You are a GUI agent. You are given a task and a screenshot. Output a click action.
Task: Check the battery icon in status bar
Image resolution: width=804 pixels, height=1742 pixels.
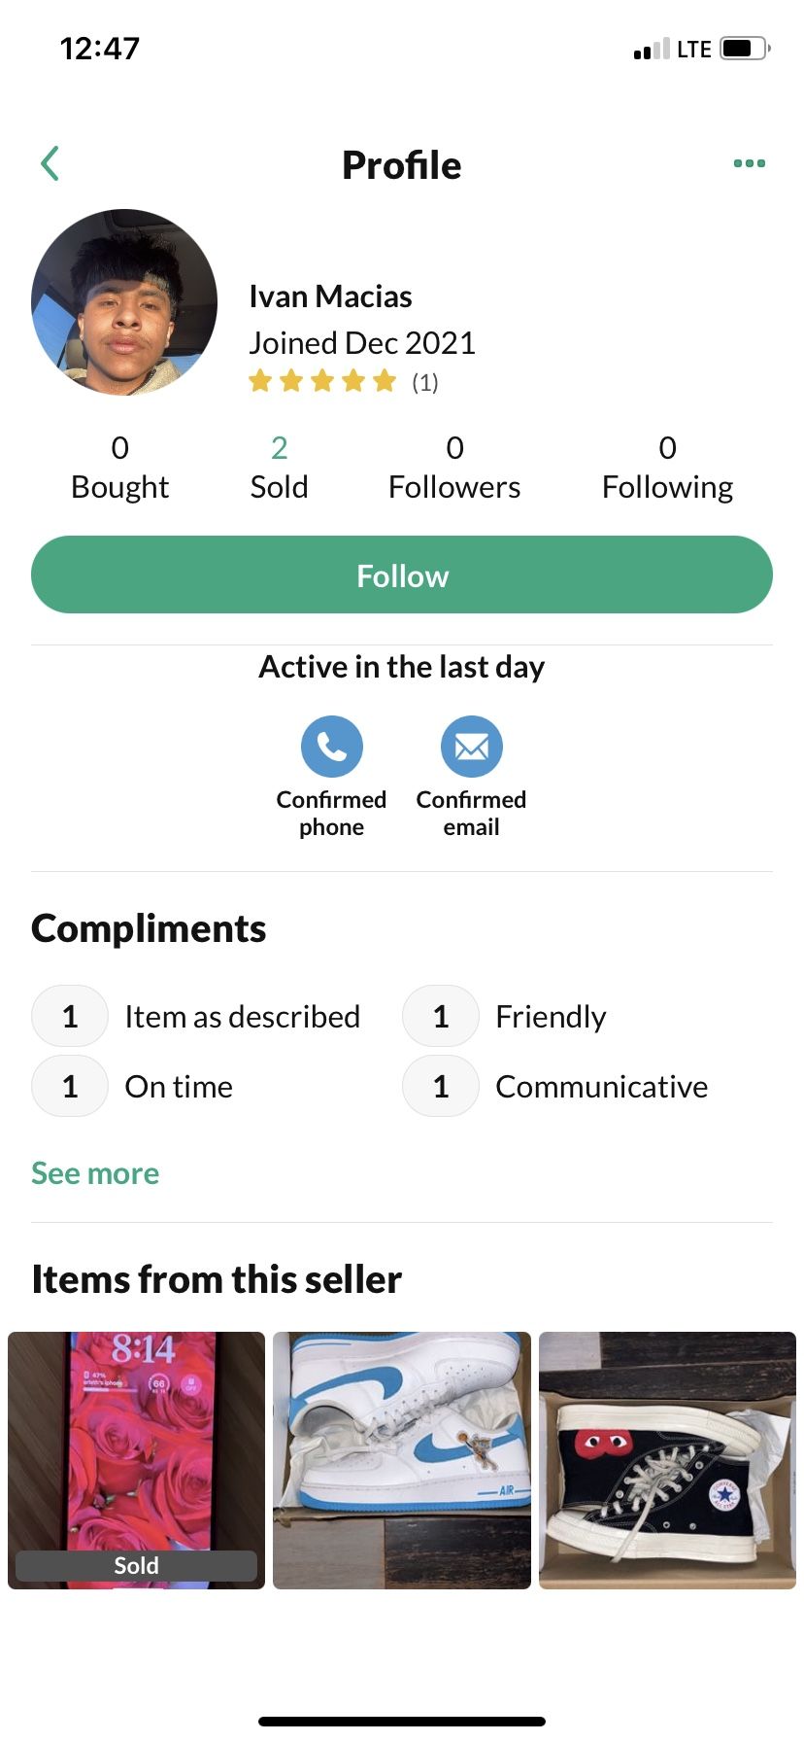(745, 49)
